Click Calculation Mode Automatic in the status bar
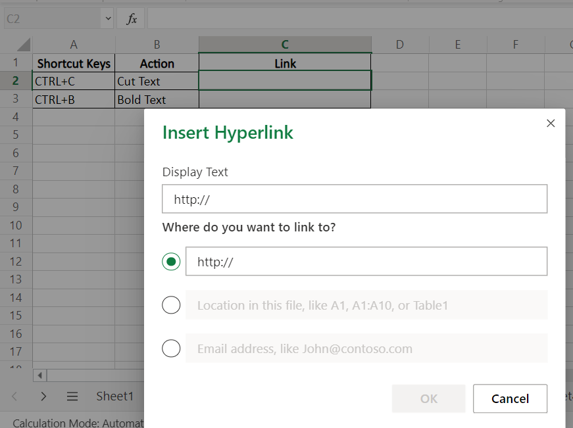 (72, 423)
